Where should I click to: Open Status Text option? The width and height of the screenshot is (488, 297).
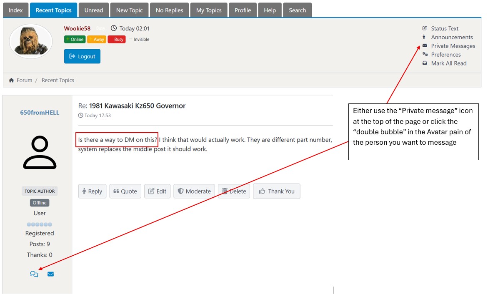tap(444, 28)
